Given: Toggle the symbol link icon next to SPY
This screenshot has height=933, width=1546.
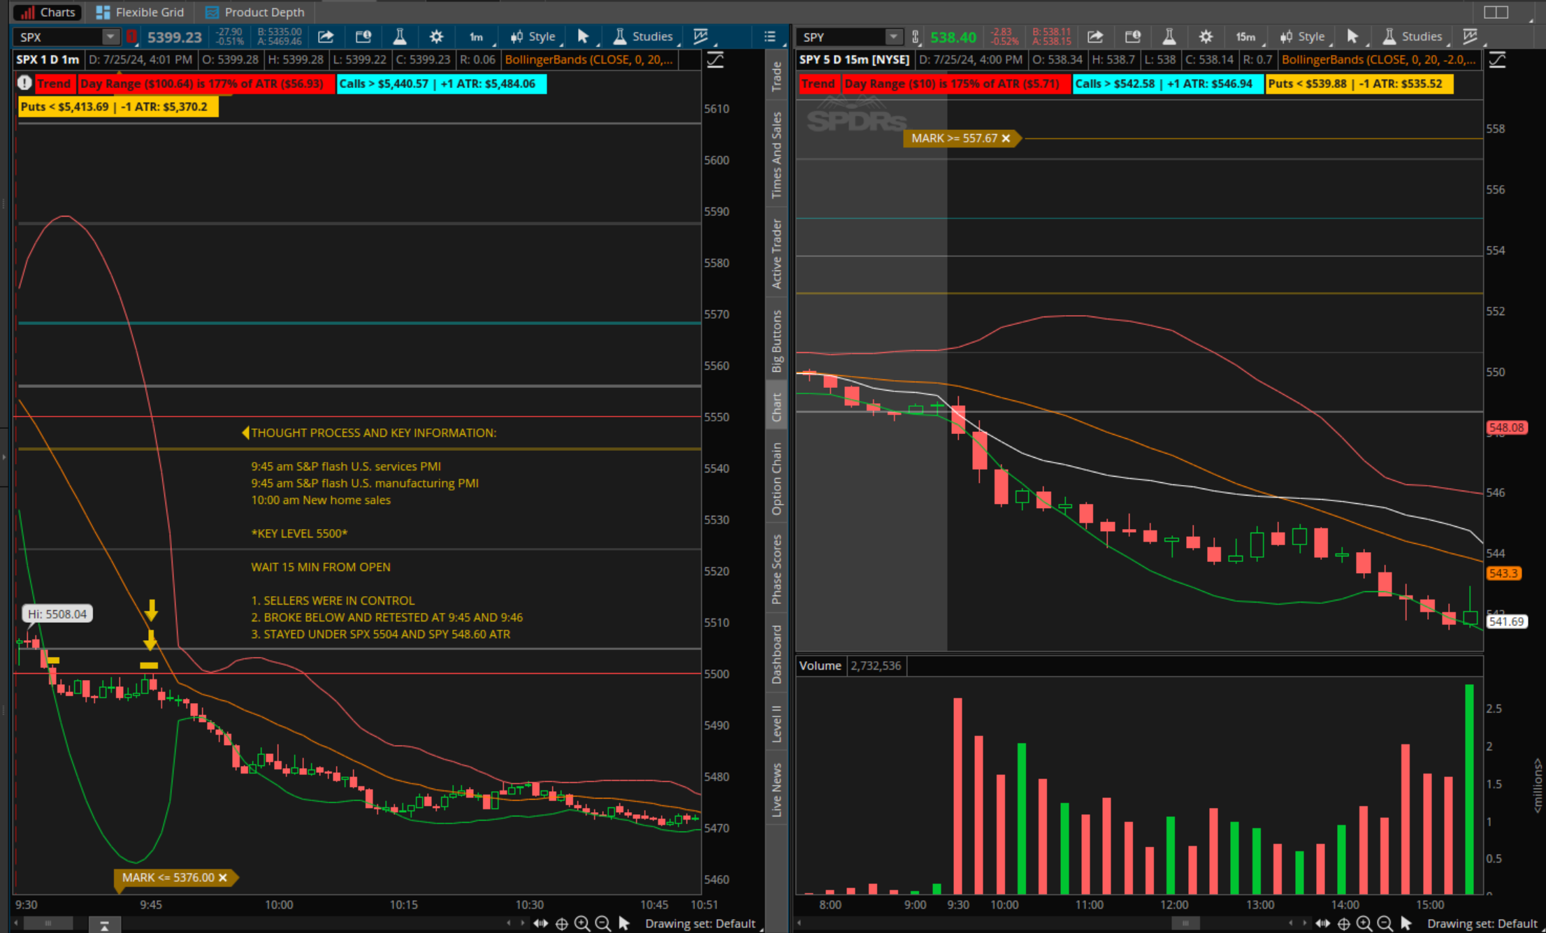Looking at the screenshot, I should click(916, 36).
